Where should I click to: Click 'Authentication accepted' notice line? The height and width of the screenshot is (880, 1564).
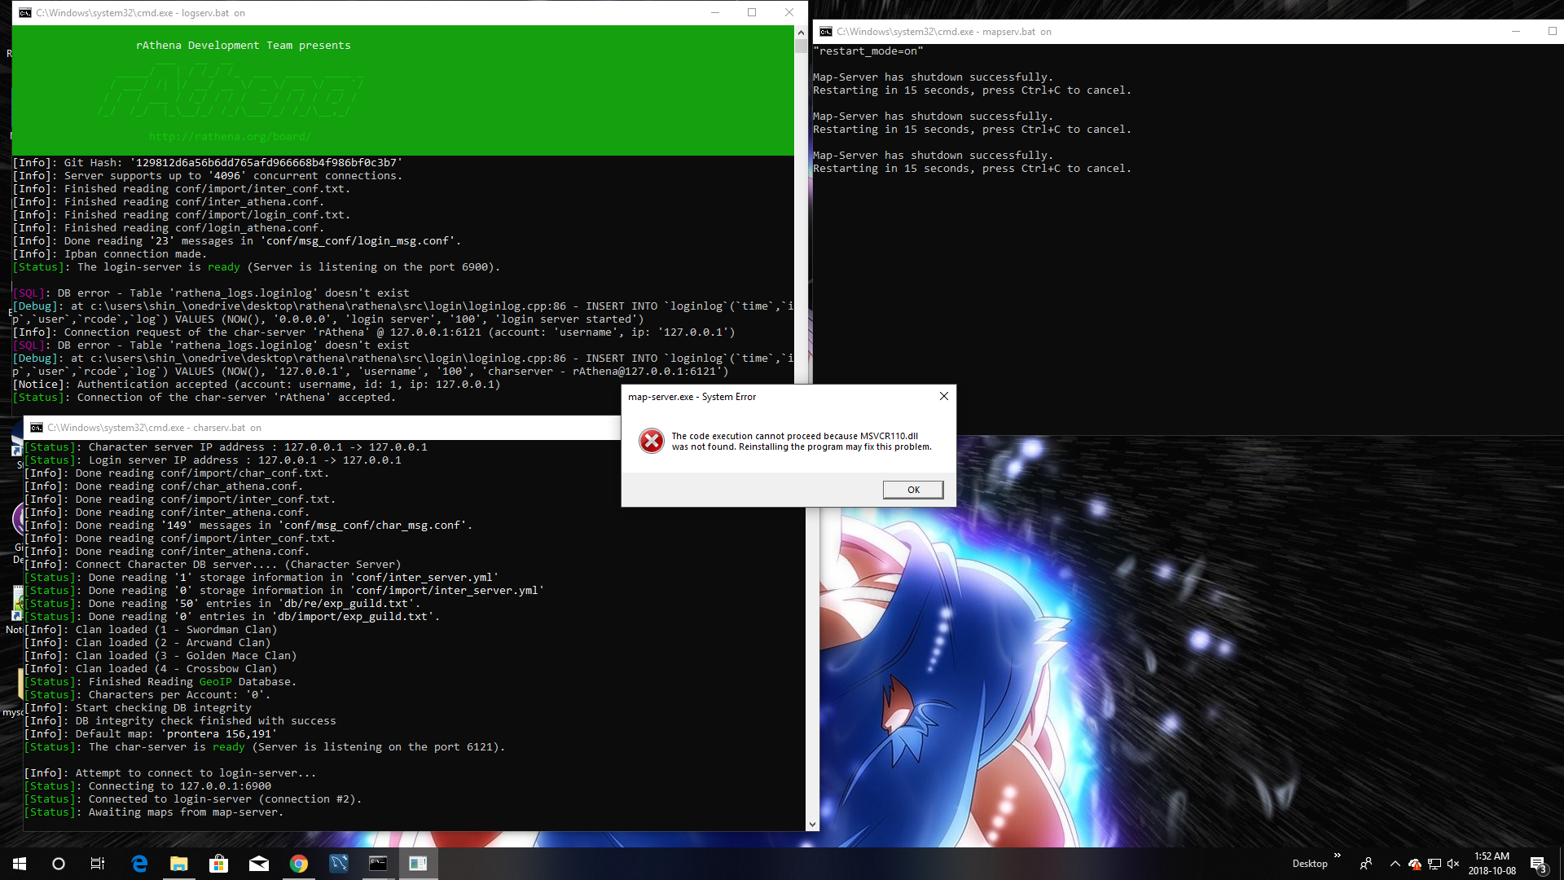pyautogui.click(x=256, y=385)
